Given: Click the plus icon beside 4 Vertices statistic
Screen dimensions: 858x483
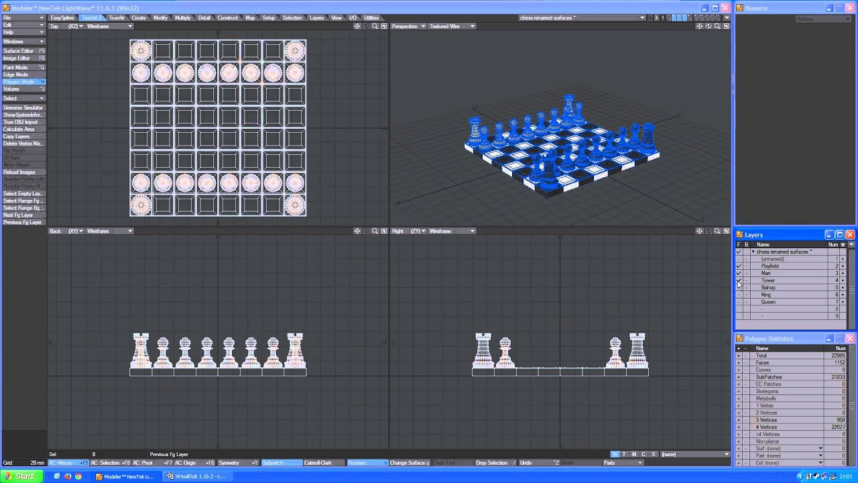Looking at the screenshot, I should (x=739, y=427).
